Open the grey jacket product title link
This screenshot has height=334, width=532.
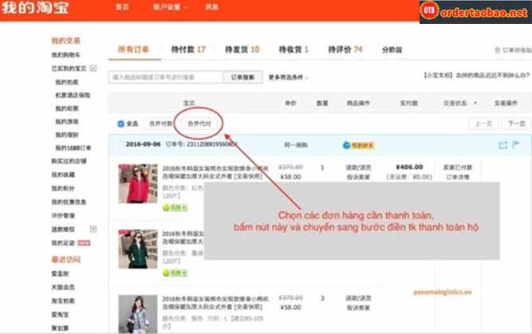pos(215,303)
